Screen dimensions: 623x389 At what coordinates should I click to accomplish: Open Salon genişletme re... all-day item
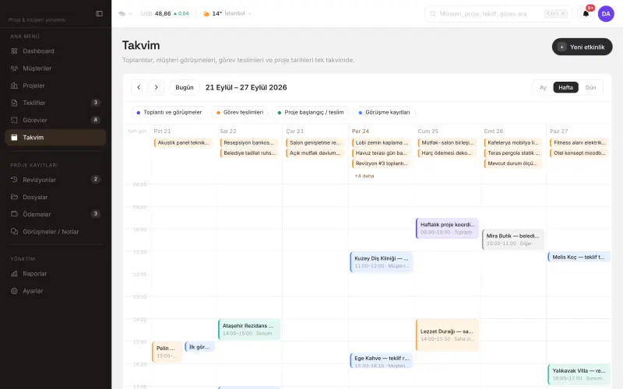click(315, 142)
